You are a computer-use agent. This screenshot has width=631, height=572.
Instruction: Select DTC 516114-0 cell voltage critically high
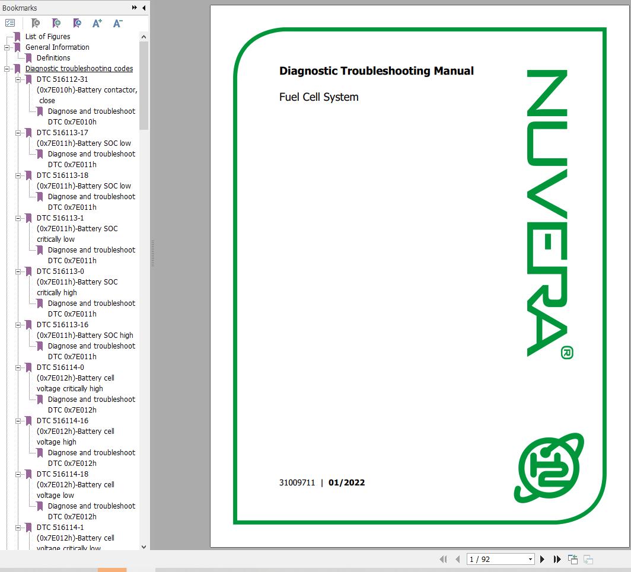(x=75, y=378)
